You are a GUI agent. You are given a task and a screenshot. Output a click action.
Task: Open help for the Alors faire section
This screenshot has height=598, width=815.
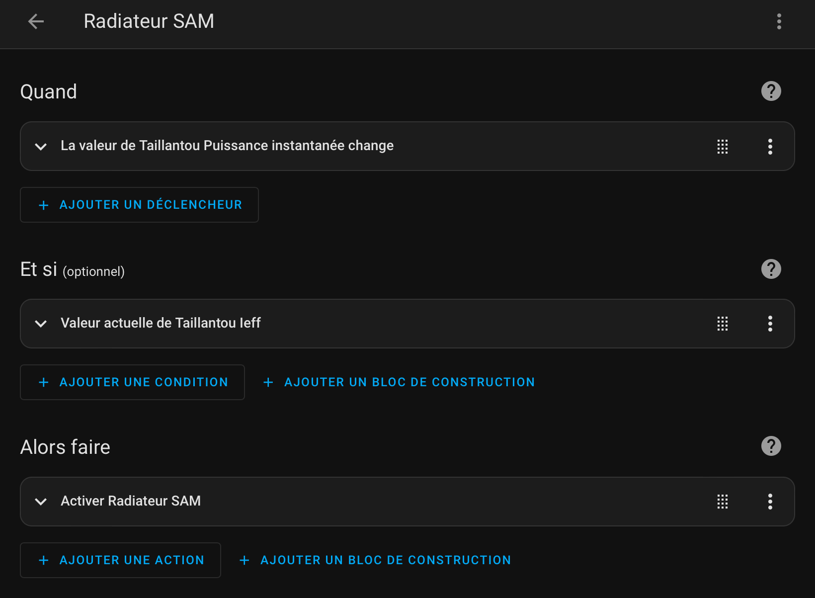(x=771, y=446)
